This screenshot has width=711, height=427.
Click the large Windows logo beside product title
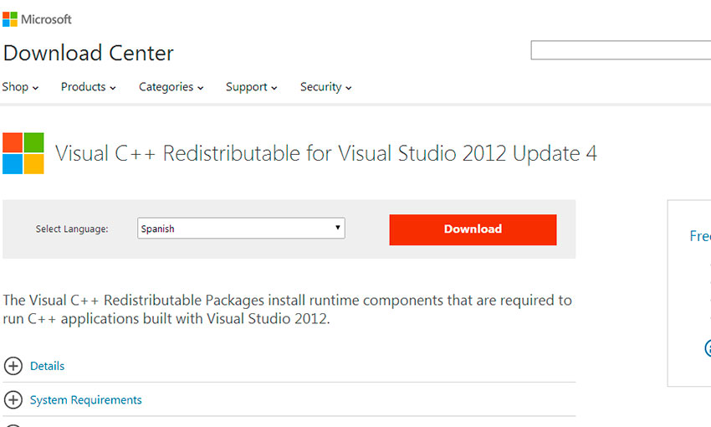(x=23, y=153)
